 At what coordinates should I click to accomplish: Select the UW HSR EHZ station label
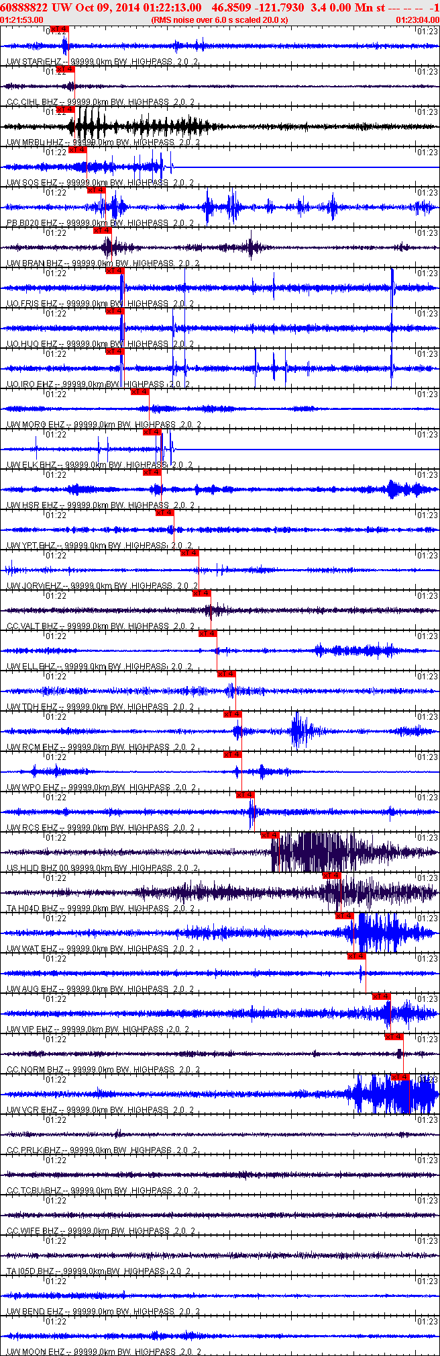32,505
